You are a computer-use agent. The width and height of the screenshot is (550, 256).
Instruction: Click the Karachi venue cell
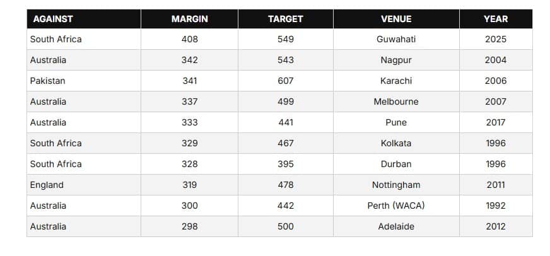396,81
